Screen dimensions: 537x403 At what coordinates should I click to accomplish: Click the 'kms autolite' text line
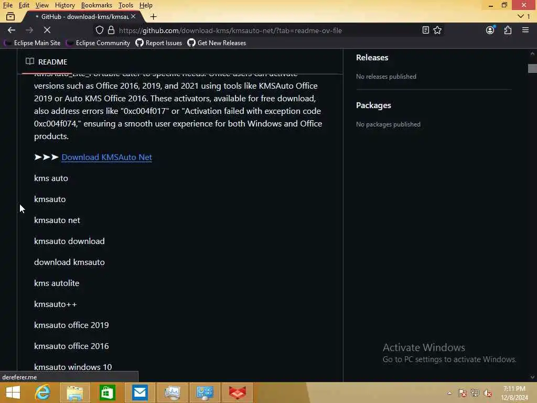coord(57,283)
